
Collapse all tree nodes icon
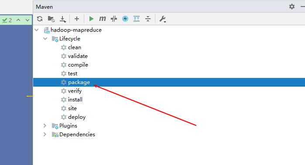[148, 19]
